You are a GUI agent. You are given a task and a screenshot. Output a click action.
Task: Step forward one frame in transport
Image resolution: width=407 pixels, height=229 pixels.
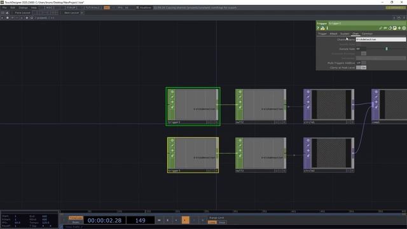[x=203, y=220]
